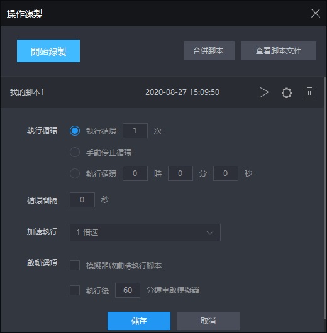
Task: Click the 開始錄製 button
Action: [x=48, y=51]
